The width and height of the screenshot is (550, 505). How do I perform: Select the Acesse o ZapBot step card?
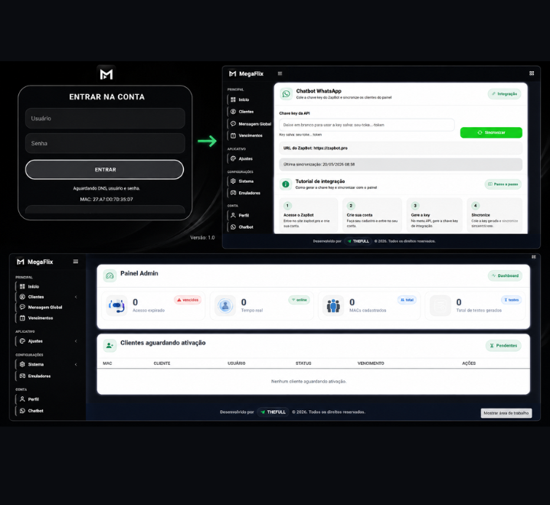coord(309,215)
